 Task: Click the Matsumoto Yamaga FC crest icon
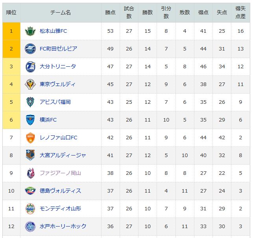click(30, 31)
